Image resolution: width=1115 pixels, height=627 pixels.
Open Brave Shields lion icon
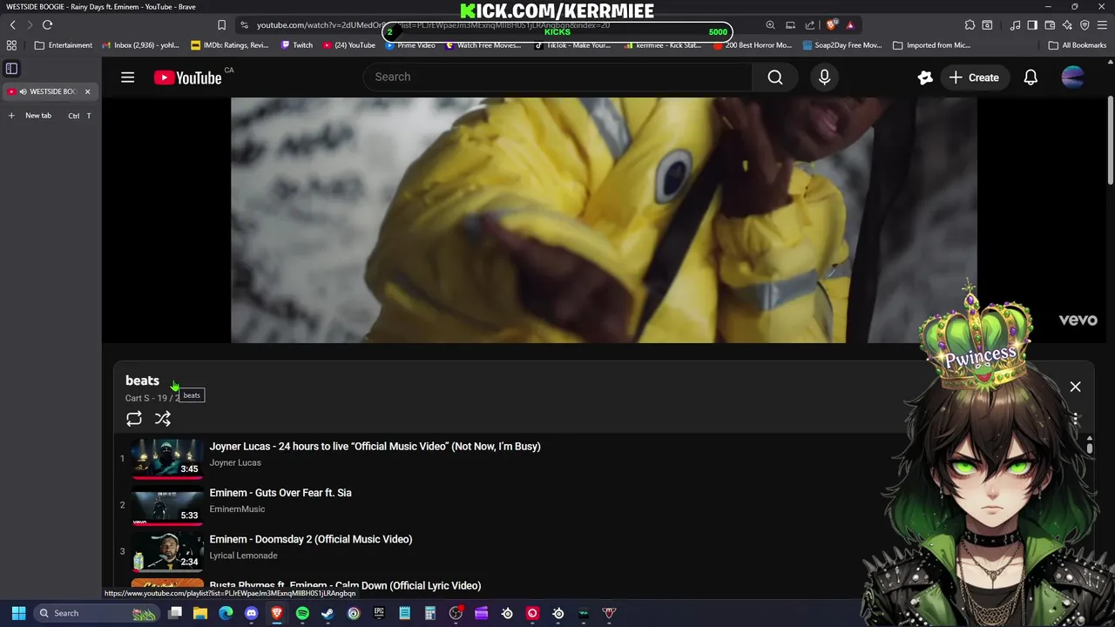click(831, 25)
